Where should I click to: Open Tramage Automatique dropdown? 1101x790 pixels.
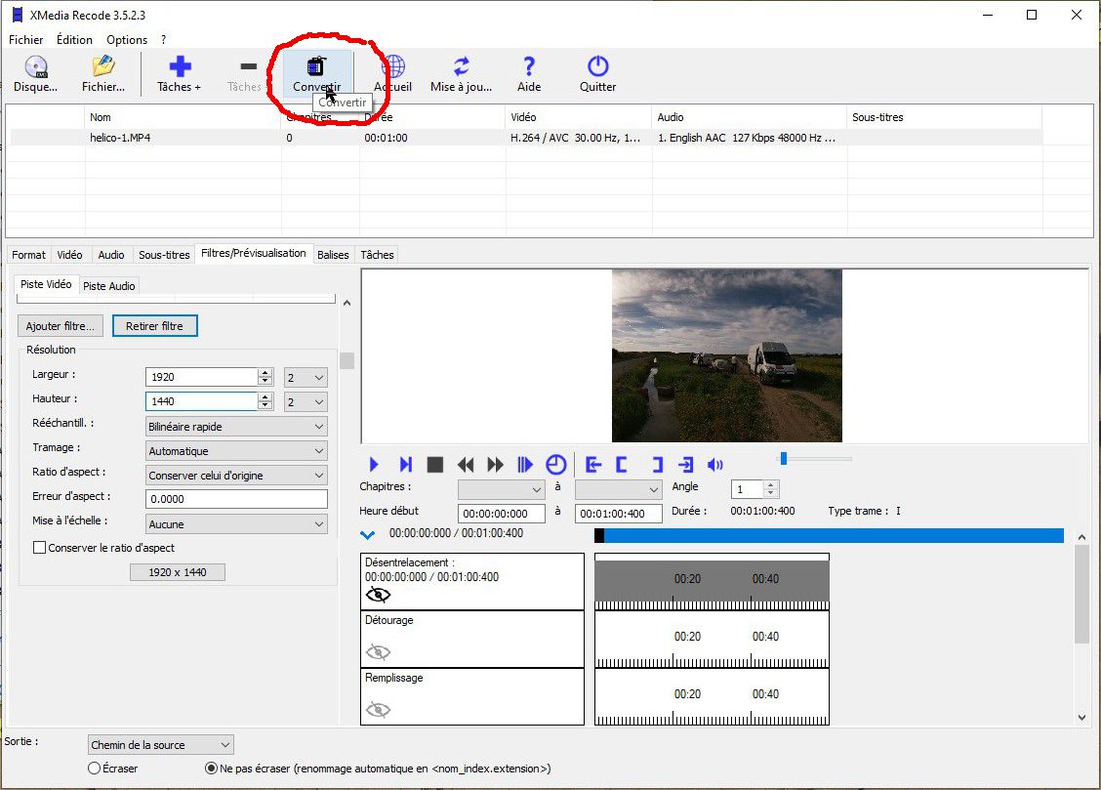[x=236, y=451]
